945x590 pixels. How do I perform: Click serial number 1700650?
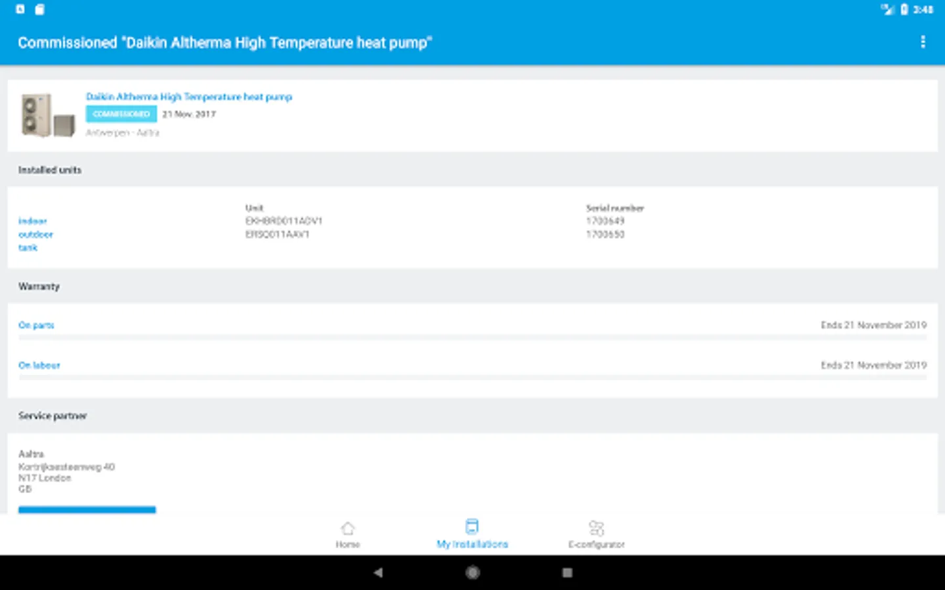pos(605,234)
